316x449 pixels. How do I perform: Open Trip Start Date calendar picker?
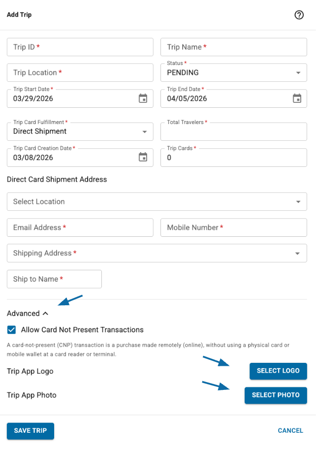(x=143, y=98)
